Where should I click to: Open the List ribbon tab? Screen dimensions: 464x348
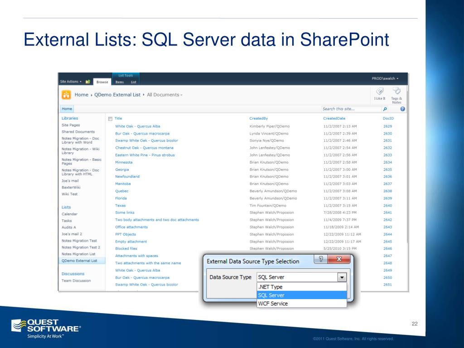click(134, 82)
